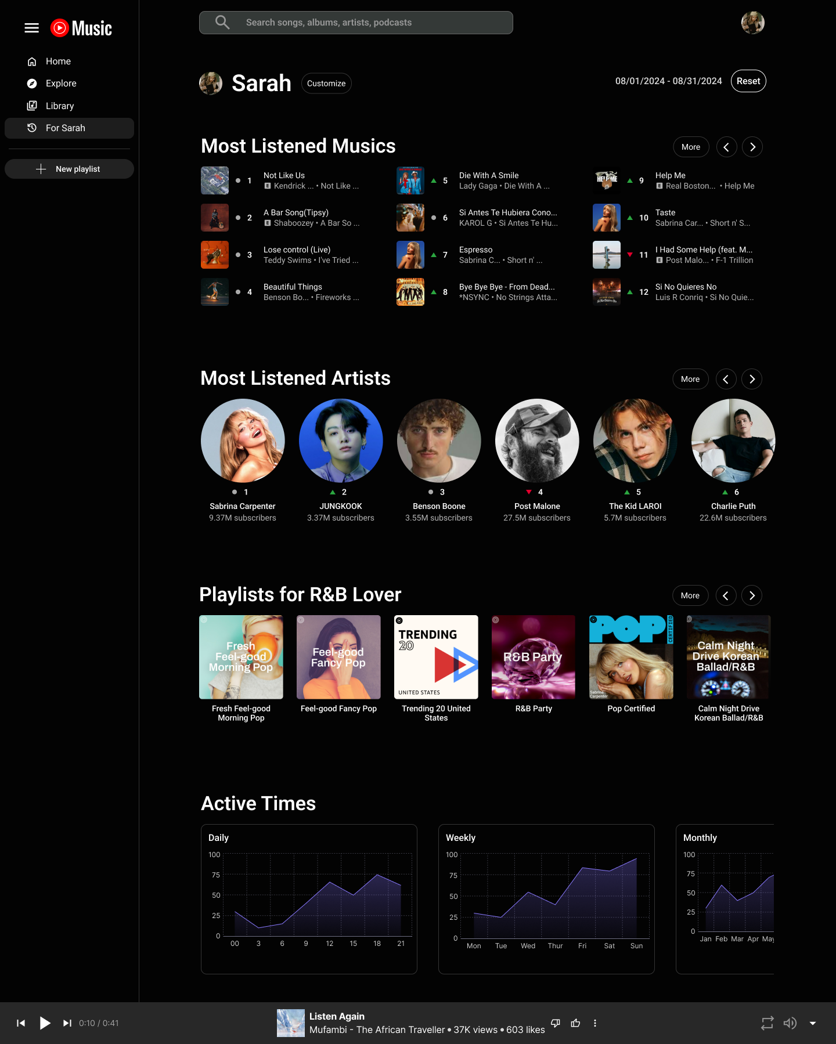Image resolution: width=836 pixels, height=1044 pixels.
Task: Open Help Me song thumbnail
Action: [607, 180]
